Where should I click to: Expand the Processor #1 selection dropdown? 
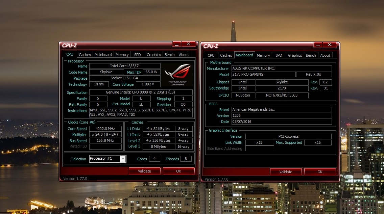point(123,159)
